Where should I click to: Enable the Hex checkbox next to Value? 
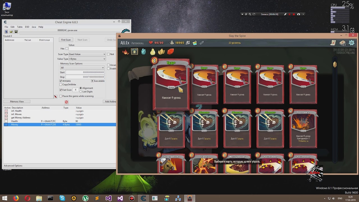pos(67,49)
